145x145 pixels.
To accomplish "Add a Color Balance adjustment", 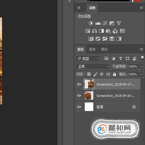I will (x=94, y=31).
